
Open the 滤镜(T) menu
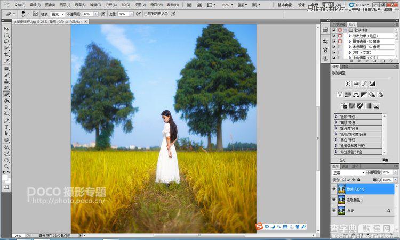click(95, 5)
